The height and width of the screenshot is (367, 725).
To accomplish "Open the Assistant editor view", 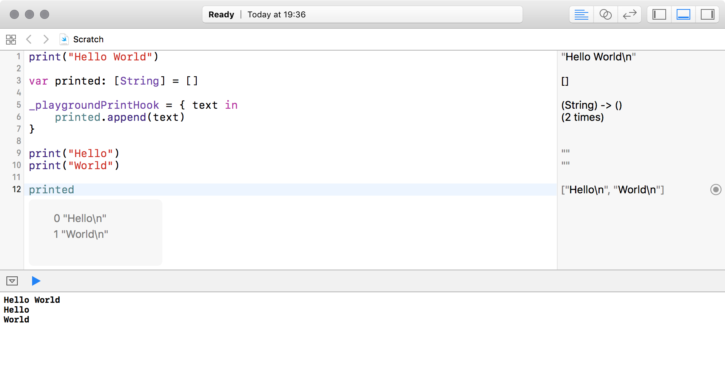I will point(605,15).
